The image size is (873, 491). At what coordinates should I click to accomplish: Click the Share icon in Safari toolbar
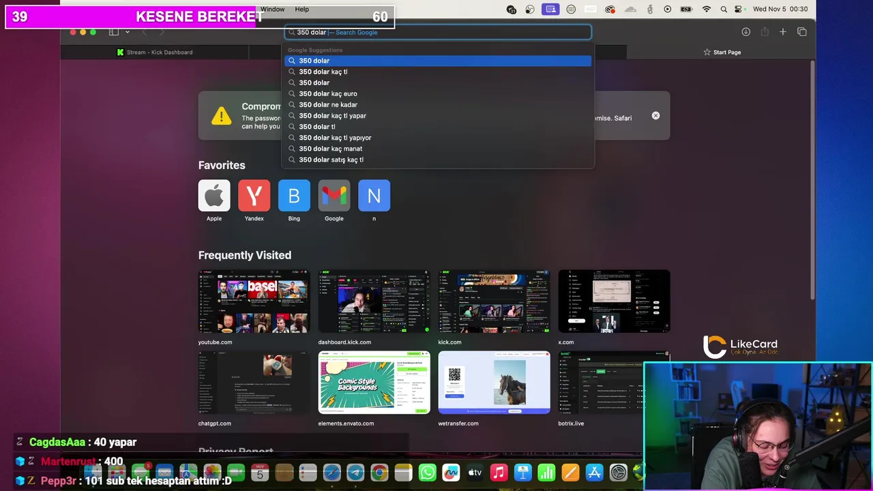point(765,32)
